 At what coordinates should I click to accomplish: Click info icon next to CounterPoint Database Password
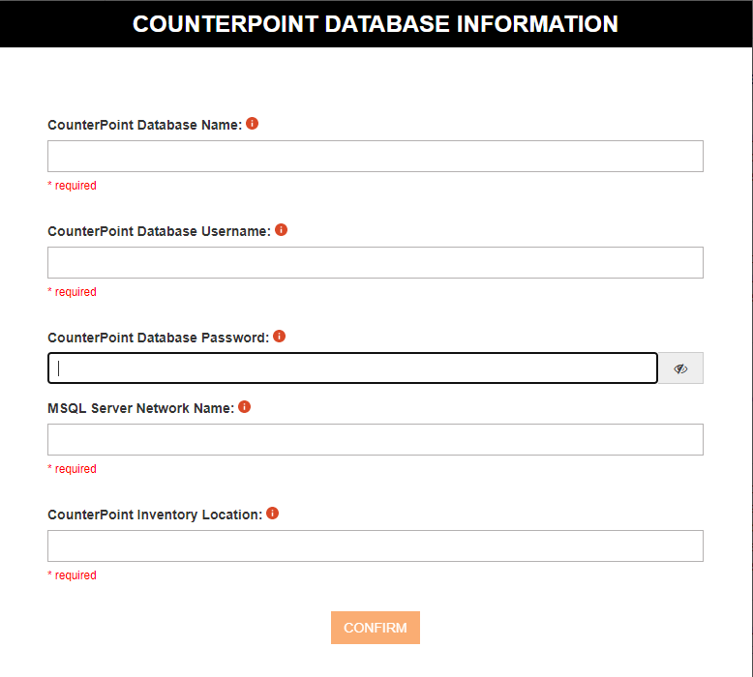tap(279, 337)
